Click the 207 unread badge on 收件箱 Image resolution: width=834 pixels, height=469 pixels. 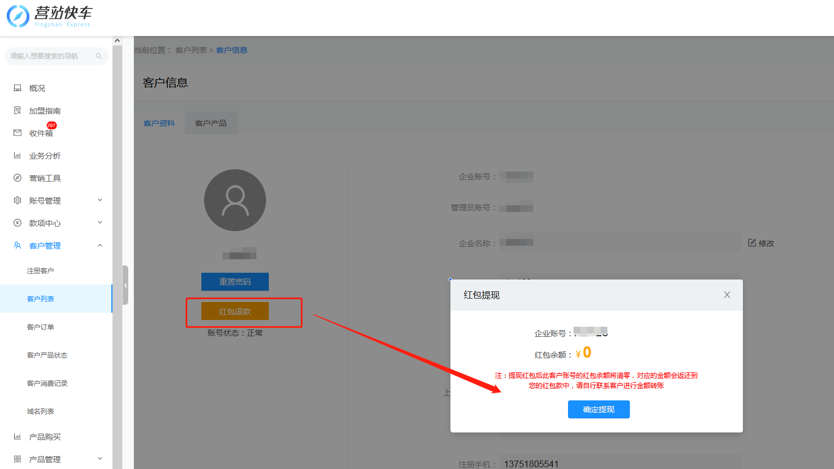point(51,125)
